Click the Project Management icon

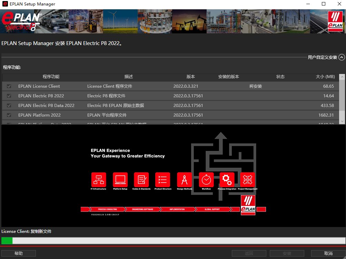click(248, 180)
